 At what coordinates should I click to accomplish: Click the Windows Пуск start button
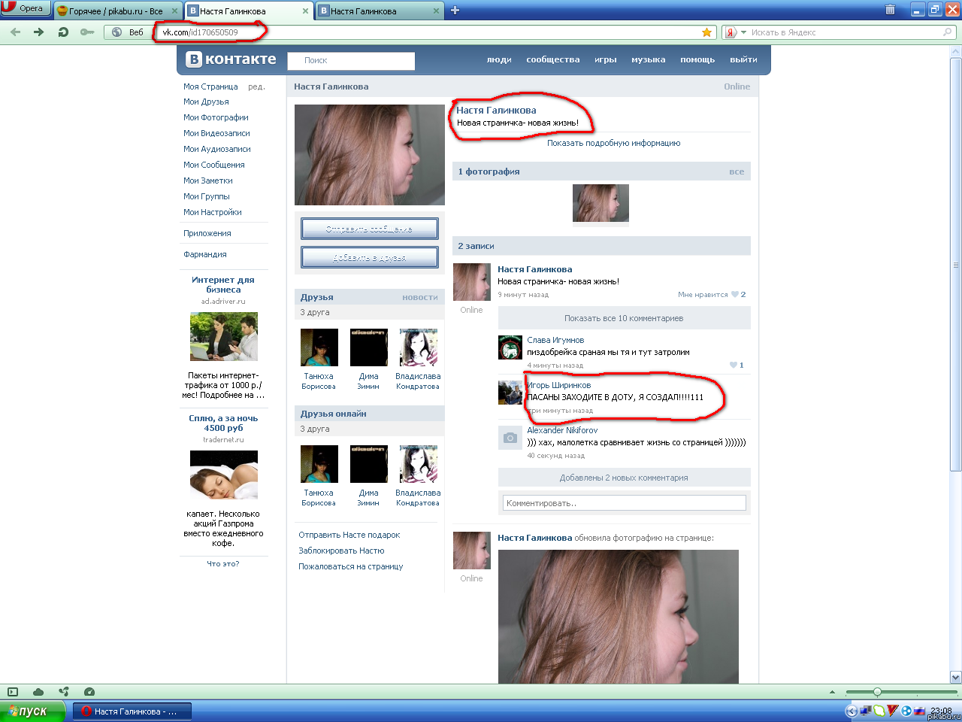29,711
